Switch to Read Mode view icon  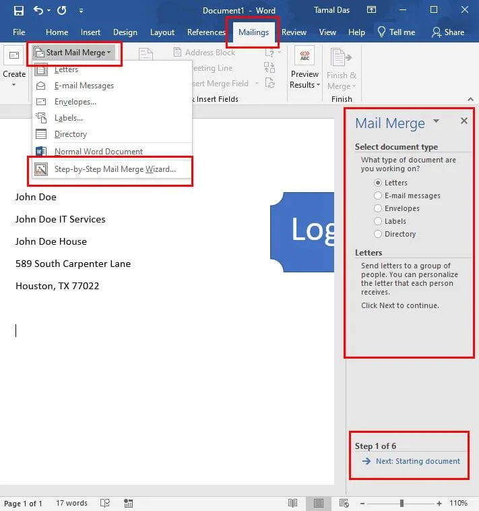pyautogui.click(x=292, y=503)
